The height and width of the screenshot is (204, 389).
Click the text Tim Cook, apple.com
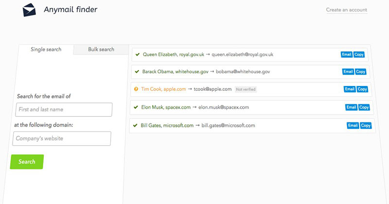click(x=163, y=89)
